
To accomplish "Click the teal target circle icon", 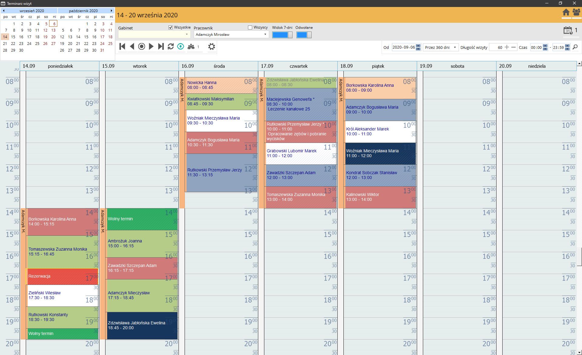I will click(x=181, y=46).
